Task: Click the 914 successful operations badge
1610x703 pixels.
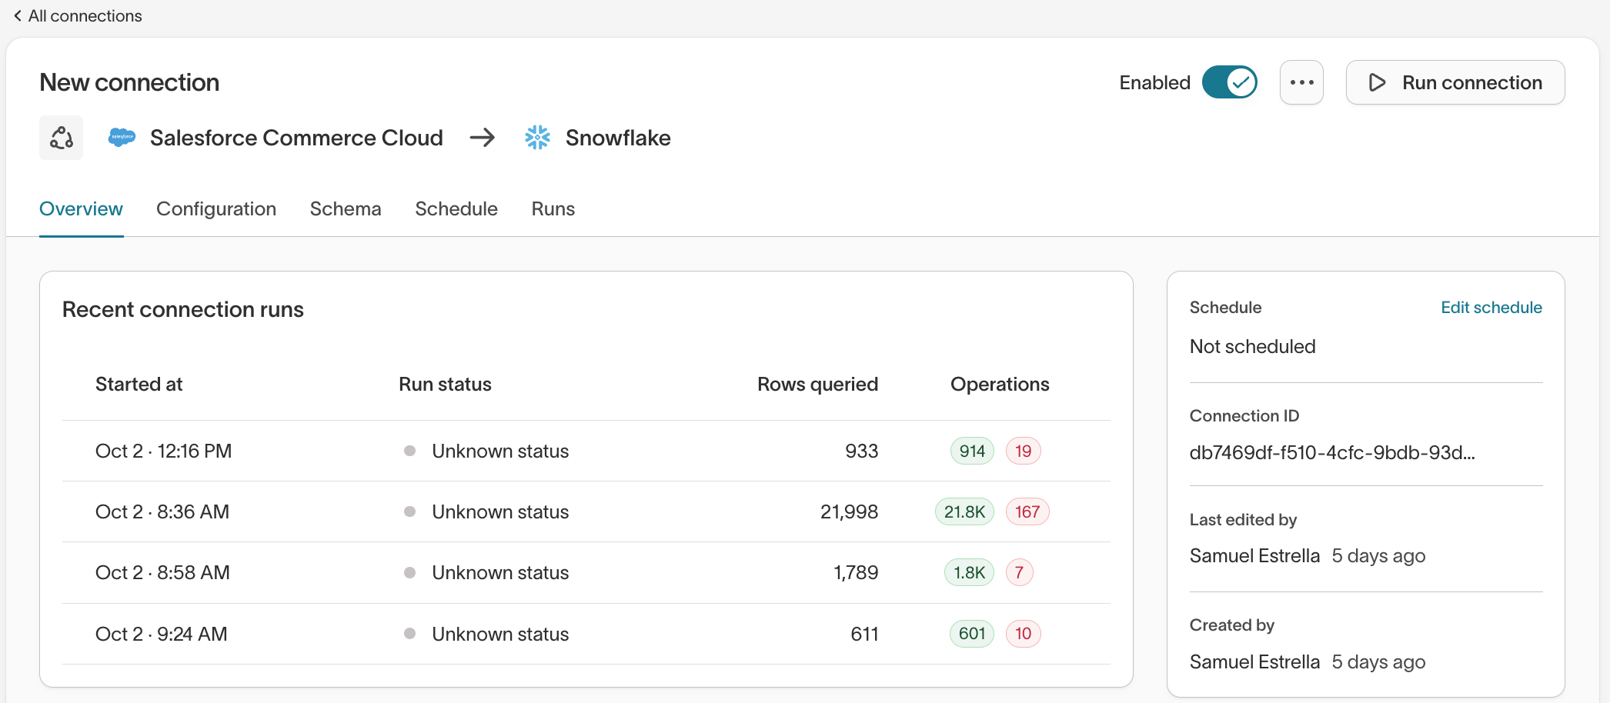Action: 972,451
